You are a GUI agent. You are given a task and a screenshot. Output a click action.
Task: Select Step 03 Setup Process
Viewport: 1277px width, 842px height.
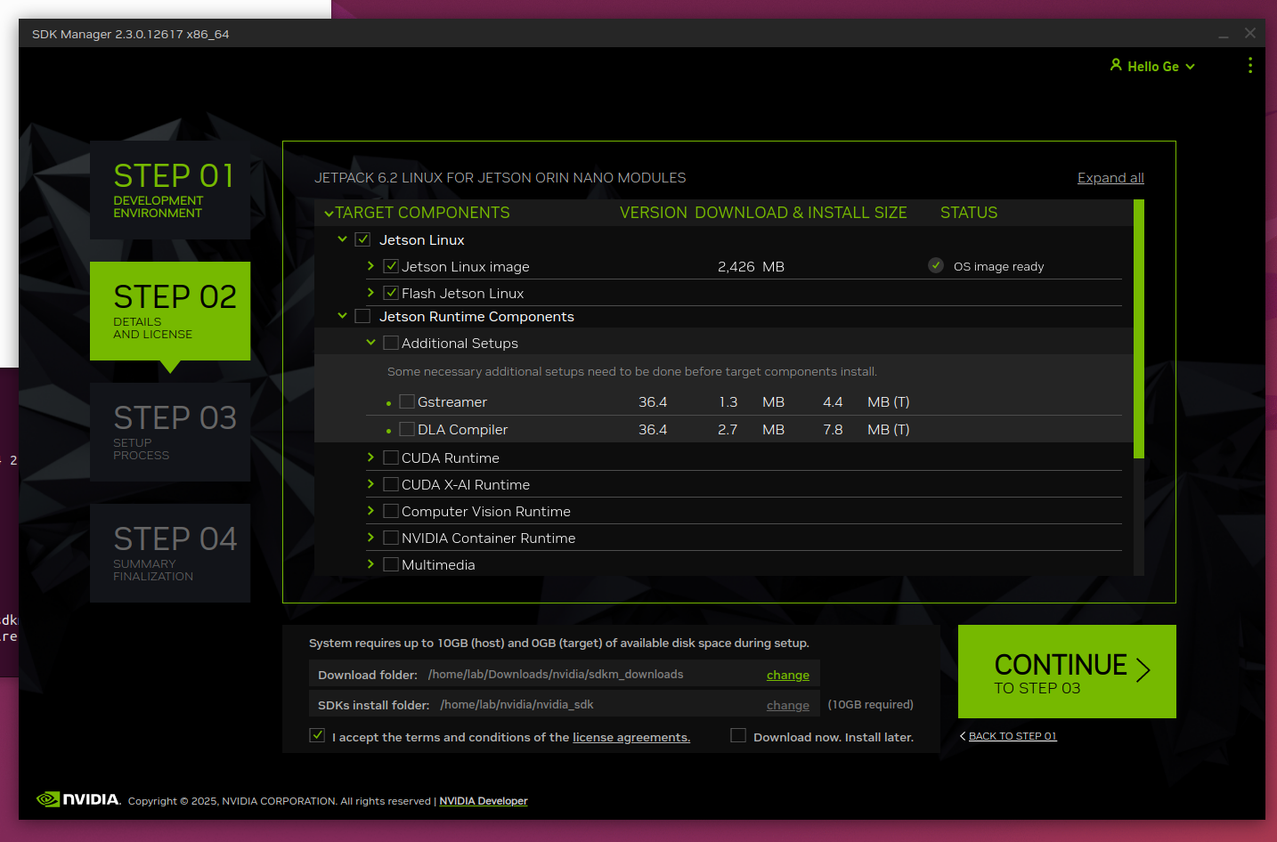coord(170,432)
